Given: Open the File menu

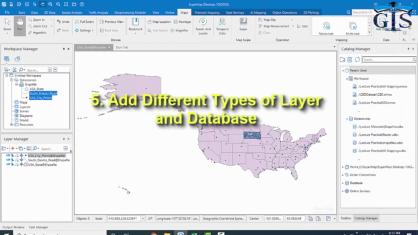Looking at the screenshot, I should (x=7, y=12).
